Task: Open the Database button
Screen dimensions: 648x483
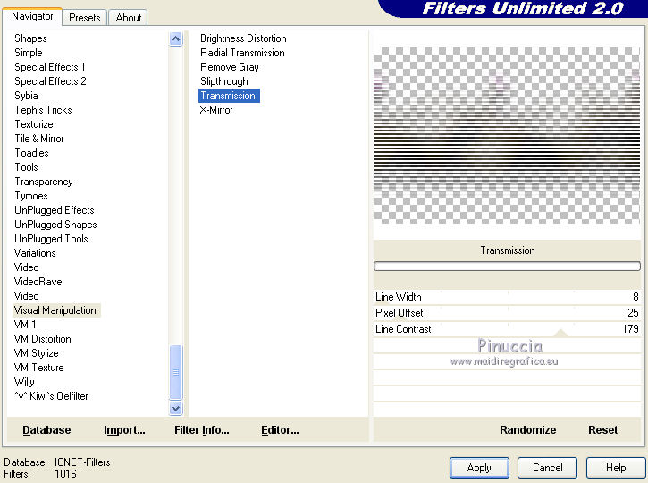Action: coord(46,430)
